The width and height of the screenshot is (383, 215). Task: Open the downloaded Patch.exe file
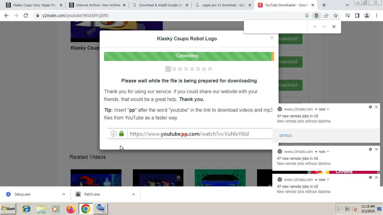[x=92, y=194]
